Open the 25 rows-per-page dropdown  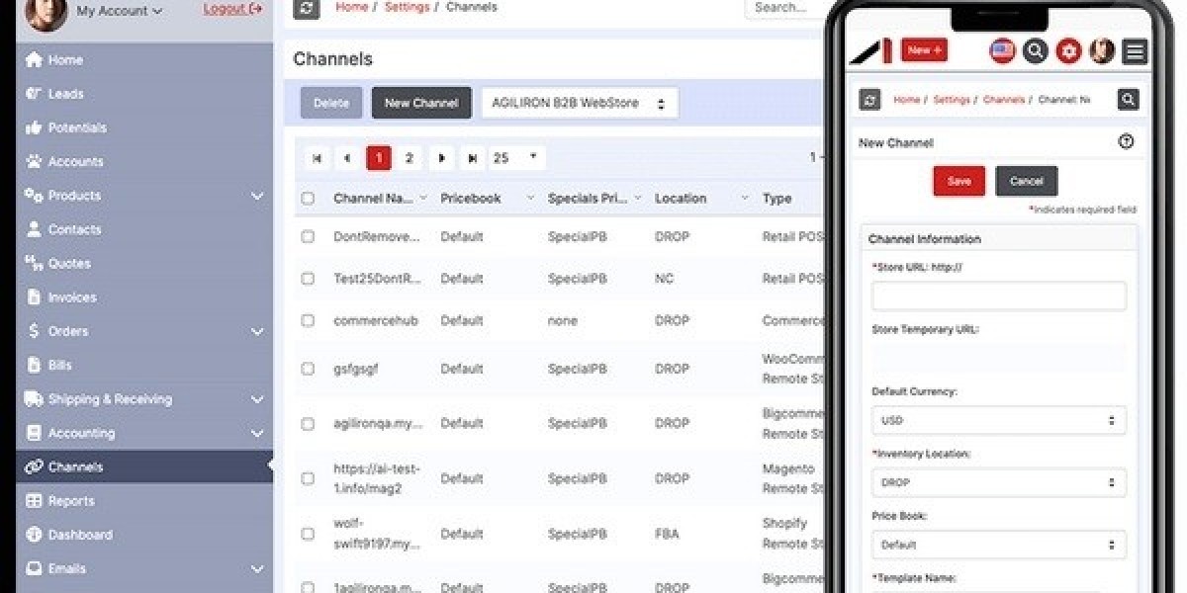click(517, 158)
